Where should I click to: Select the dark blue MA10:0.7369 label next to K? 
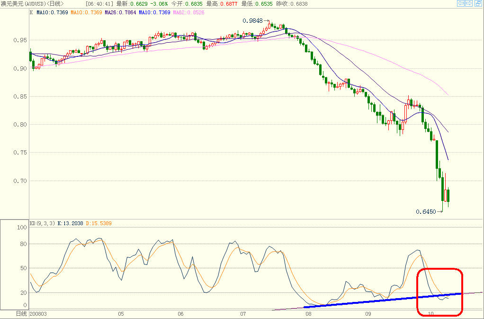click(x=52, y=12)
